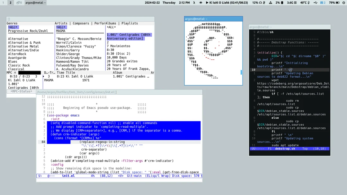
Task: Open the mail indicator icon
Action: click(x=321, y=3)
